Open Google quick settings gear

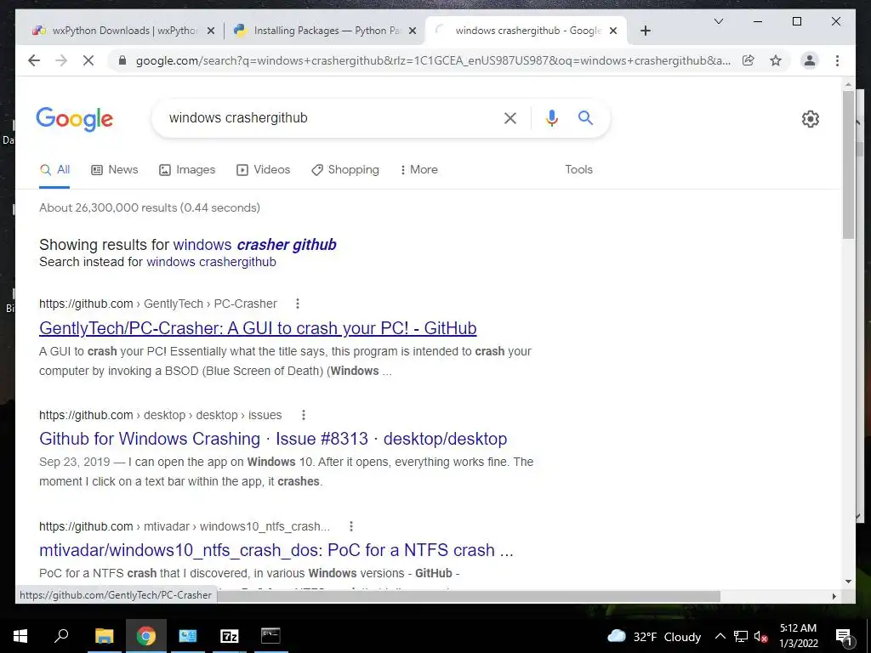tap(810, 119)
